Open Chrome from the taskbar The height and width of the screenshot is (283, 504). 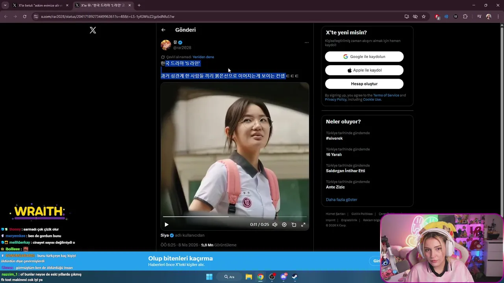[x=260, y=277]
